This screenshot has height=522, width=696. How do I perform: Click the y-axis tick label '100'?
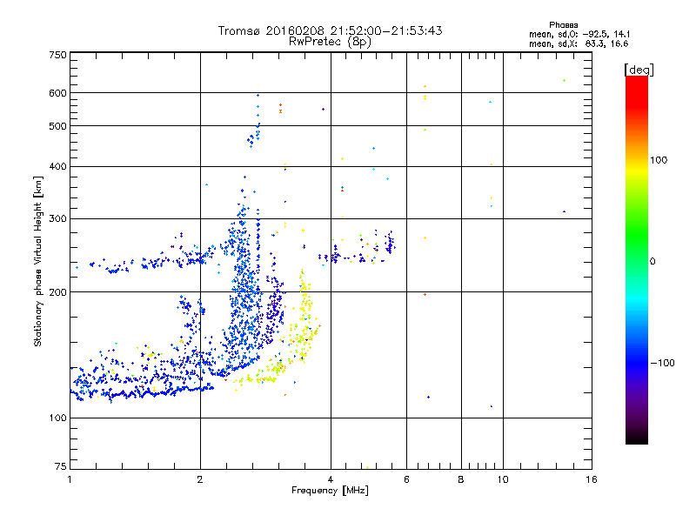tap(57, 418)
